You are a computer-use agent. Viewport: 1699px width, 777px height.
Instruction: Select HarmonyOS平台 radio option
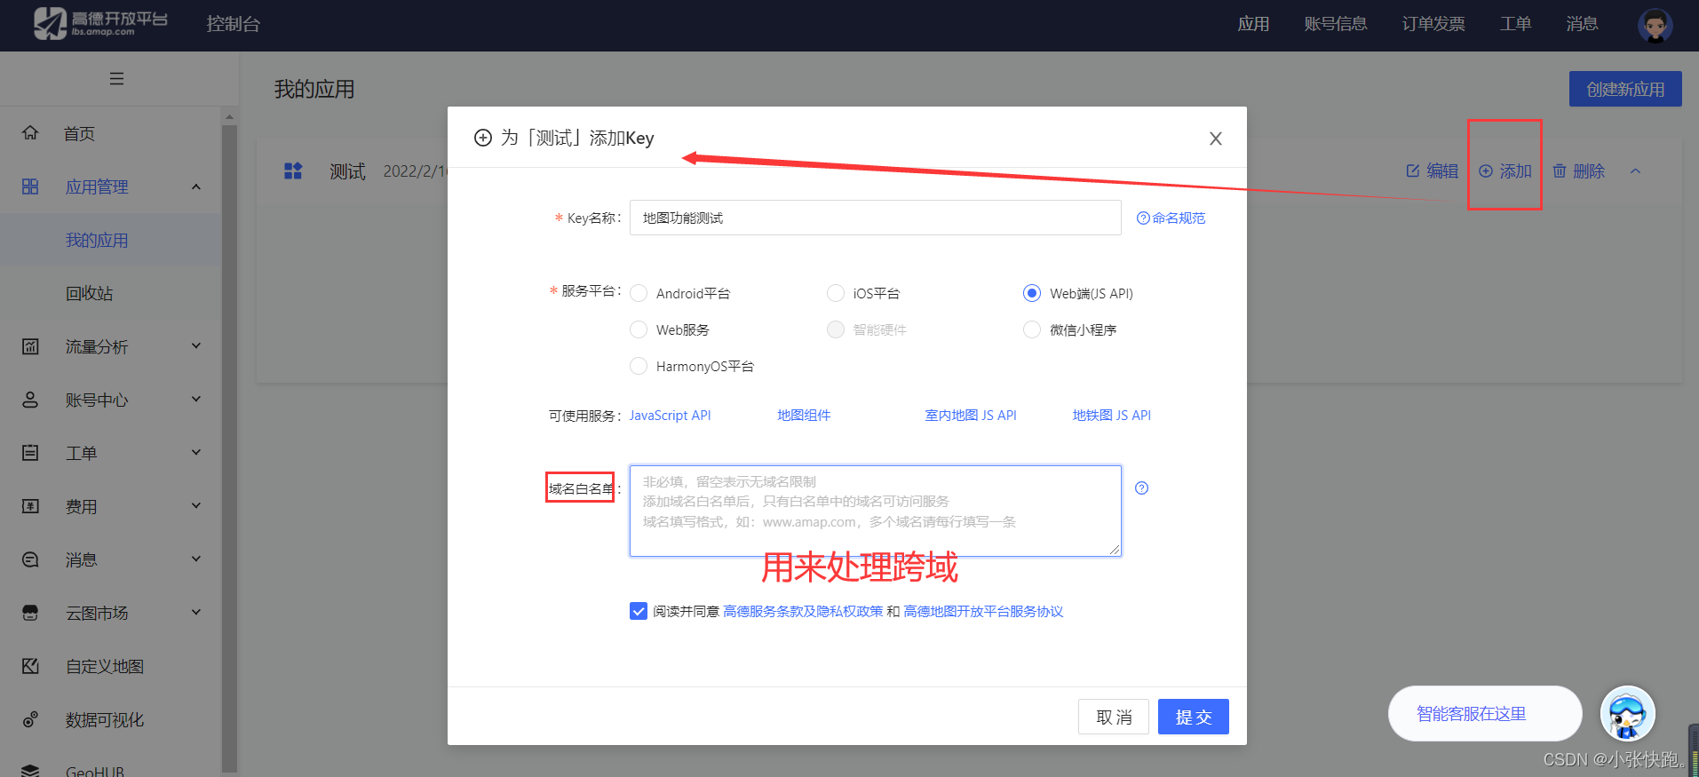(x=639, y=366)
